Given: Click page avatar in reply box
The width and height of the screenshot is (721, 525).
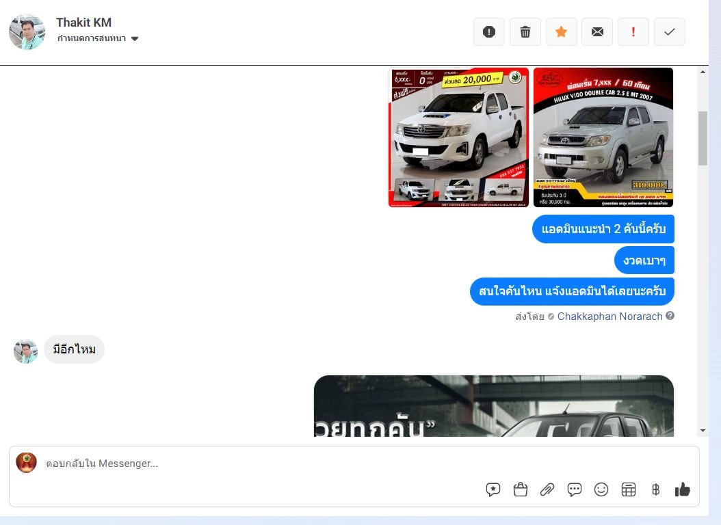Looking at the screenshot, I should (26, 463).
